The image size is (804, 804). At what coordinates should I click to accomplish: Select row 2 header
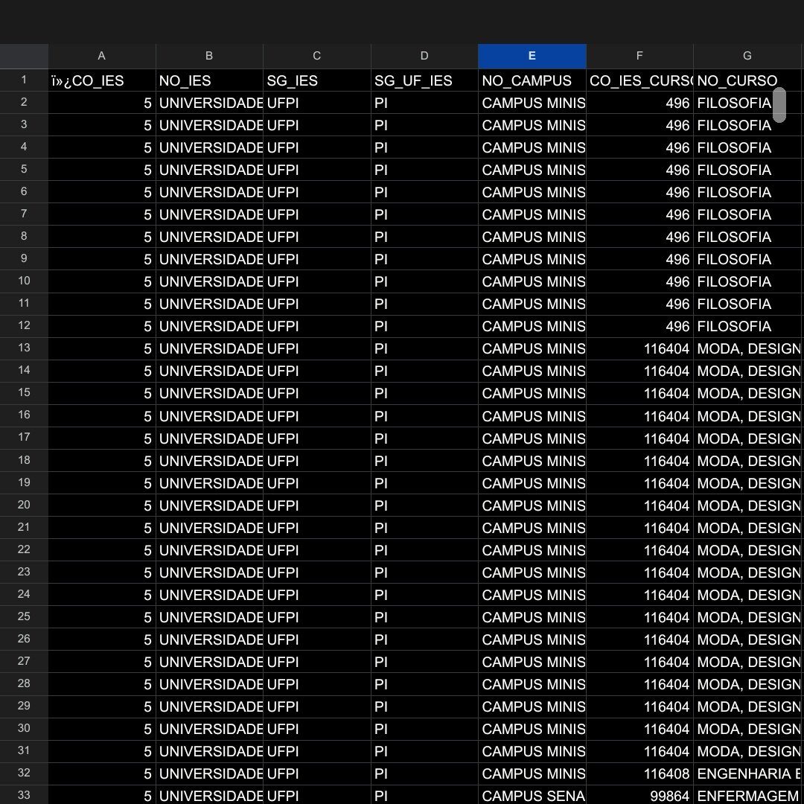pyautogui.click(x=24, y=103)
